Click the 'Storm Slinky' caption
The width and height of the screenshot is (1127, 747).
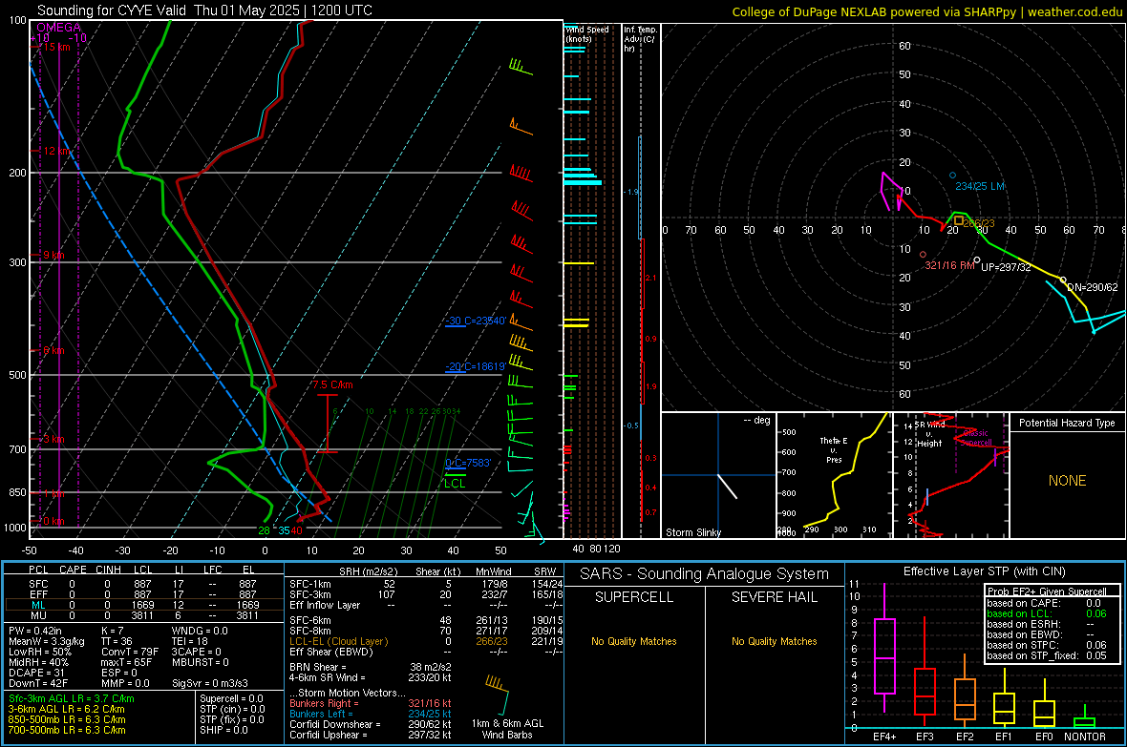pyautogui.click(x=692, y=532)
